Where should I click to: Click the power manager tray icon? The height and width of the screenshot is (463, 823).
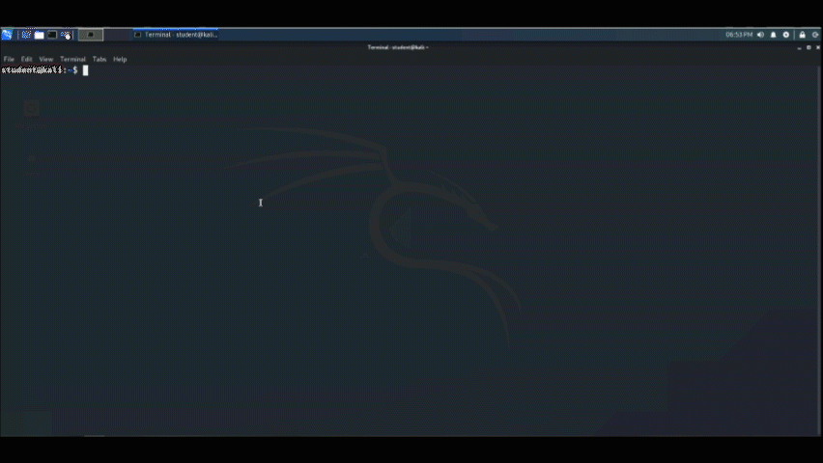point(786,35)
